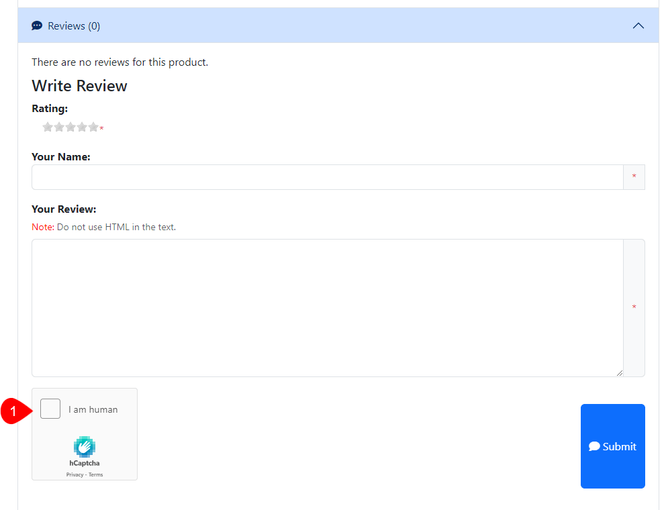Open the hCaptcha Privacy link
This screenshot has width=664, height=510.
pos(75,474)
